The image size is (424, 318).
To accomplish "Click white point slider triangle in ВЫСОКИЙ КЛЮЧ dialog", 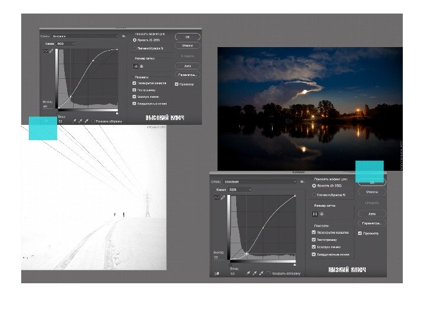I will coord(117,112).
